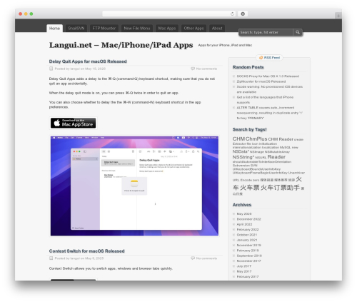This screenshot has width=357, height=302.
Task: Go to the FTP Mounter page
Action: click(104, 28)
